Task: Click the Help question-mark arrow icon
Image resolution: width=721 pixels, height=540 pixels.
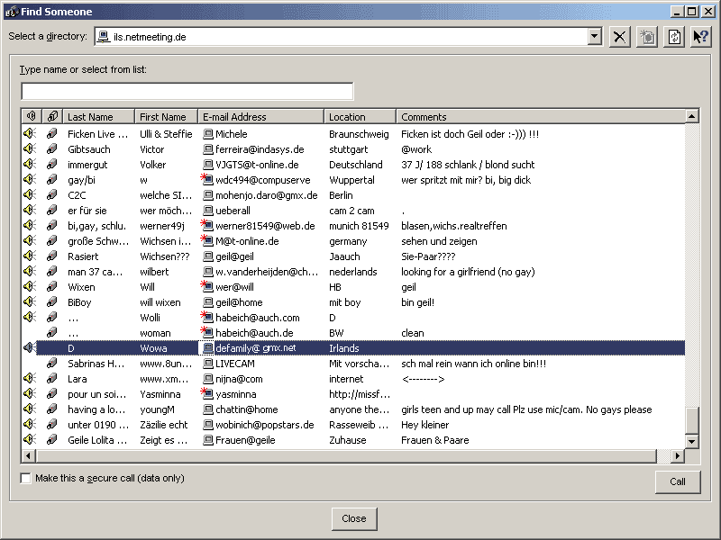Action: tap(701, 37)
